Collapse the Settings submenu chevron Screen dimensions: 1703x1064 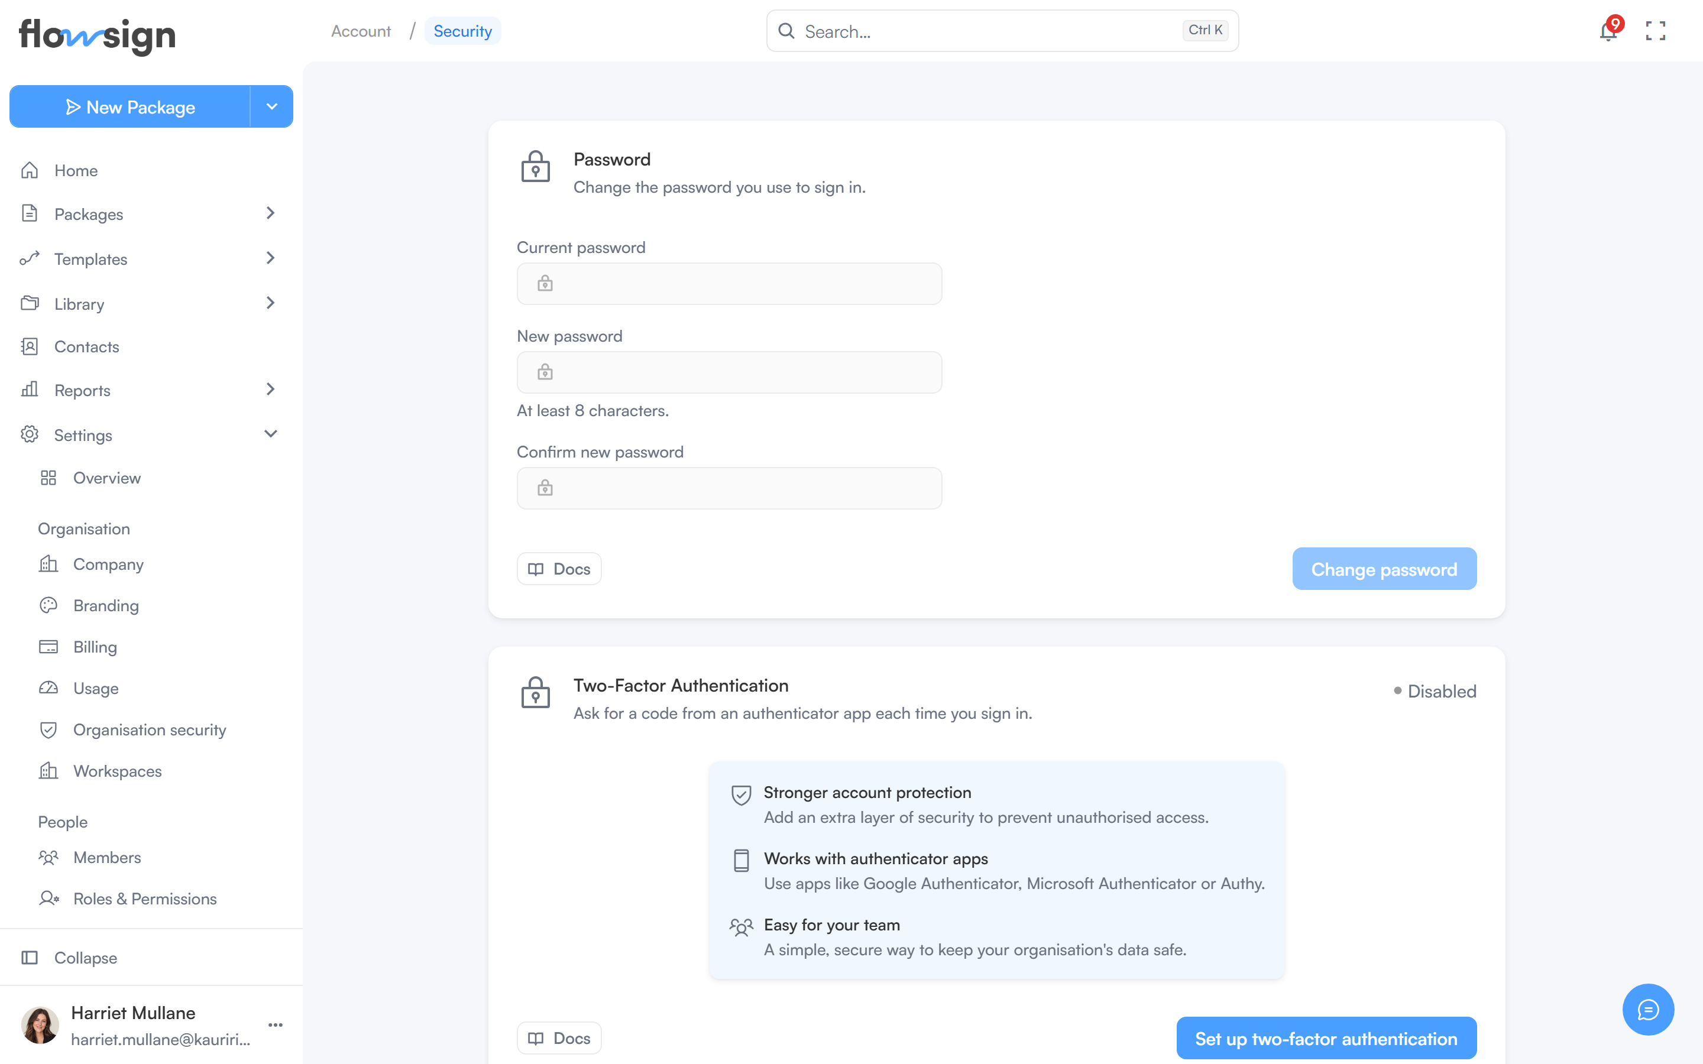[x=271, y=434]
